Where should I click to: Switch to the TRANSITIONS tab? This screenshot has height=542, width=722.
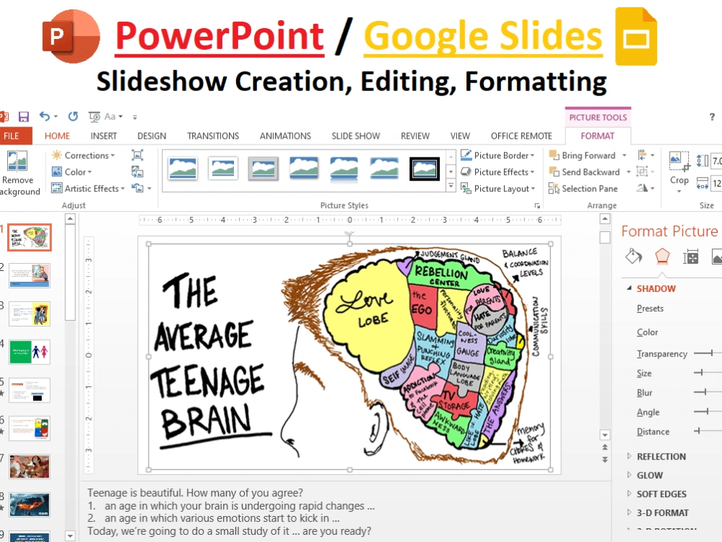pyautogui.click(x=213, y=136)
